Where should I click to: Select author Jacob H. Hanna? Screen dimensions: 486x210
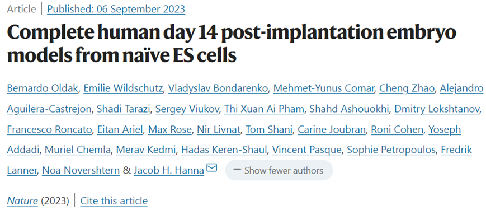[x=169, y=170]
